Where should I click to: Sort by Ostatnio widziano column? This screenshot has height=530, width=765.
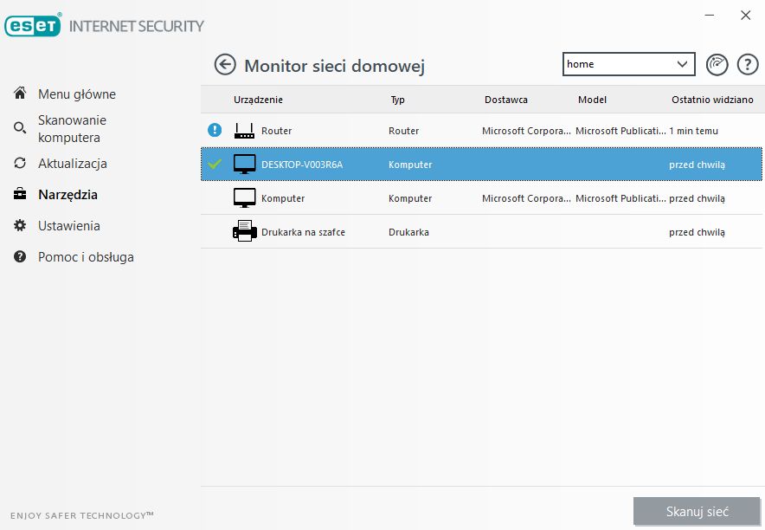711,100
